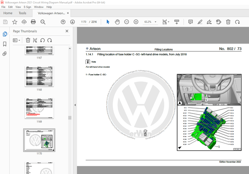249x174 pixels.
Task: Click the insert pages icon in the thumbnails panel
Action: pos(35,40)
